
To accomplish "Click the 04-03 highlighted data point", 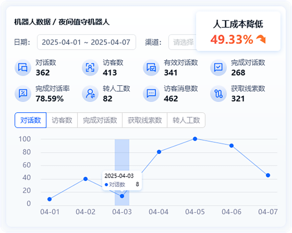I will pos(122,196).
